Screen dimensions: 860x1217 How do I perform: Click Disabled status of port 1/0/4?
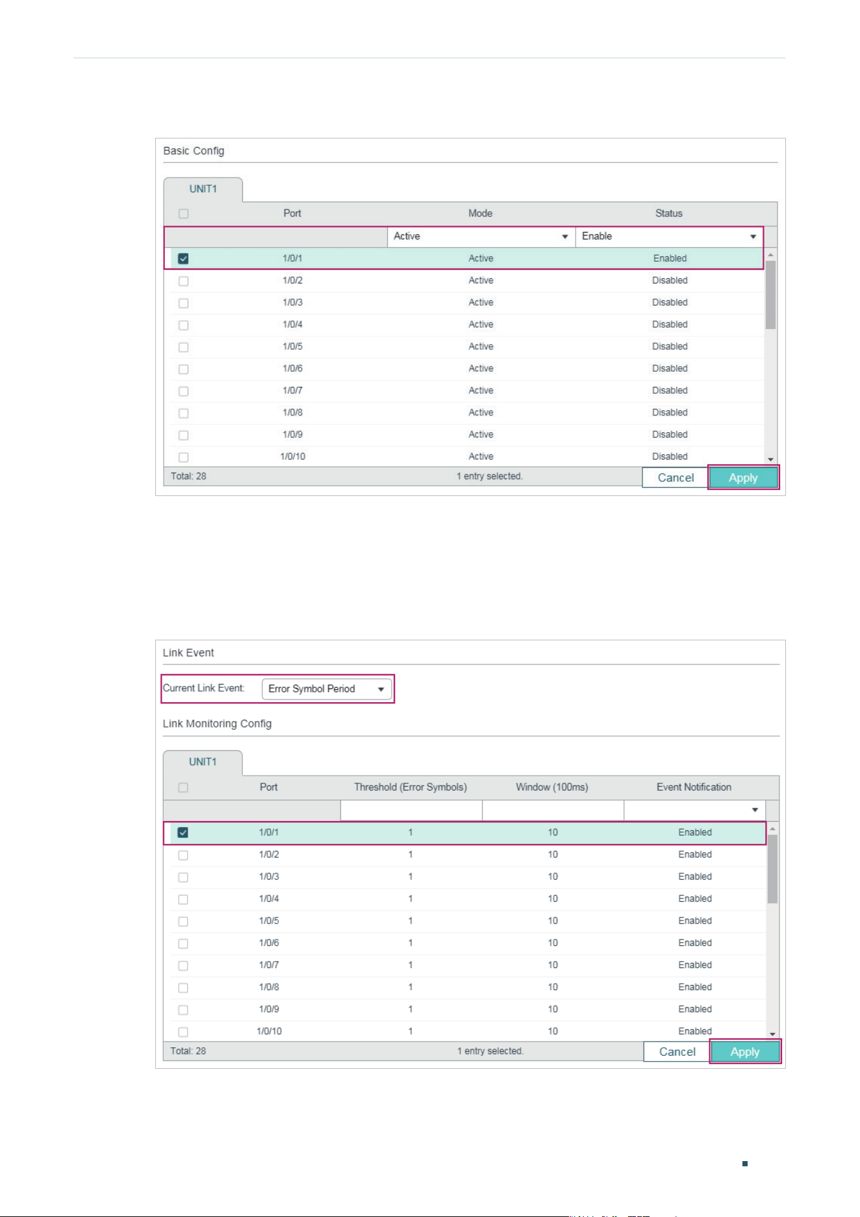click(670, 324)
